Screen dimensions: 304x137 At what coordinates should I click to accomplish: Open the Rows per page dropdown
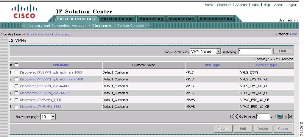(48, 117)
